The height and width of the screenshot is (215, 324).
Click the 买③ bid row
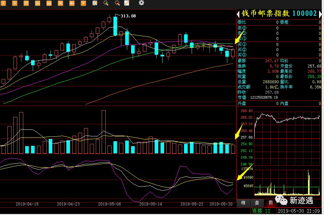pos(279,55)
